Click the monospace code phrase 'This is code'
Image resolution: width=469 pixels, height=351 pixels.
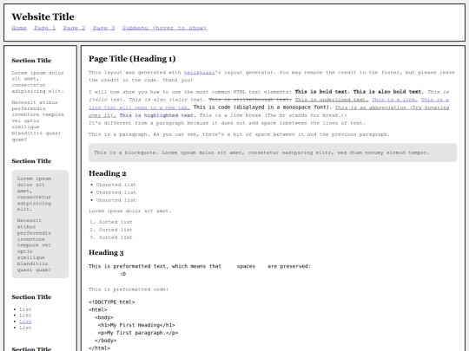coord(212,107)
